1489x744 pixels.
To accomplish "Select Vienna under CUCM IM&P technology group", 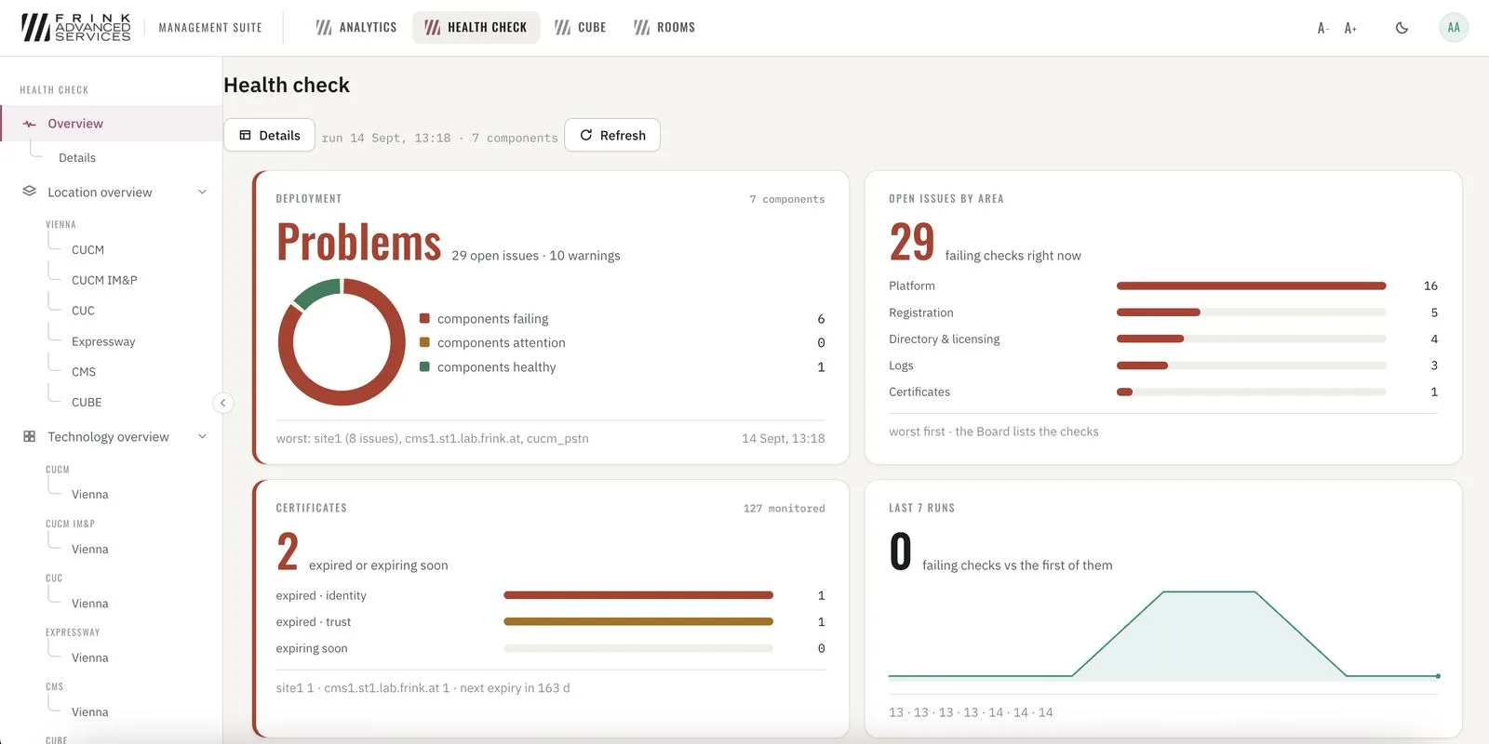I will pos(90,550).
